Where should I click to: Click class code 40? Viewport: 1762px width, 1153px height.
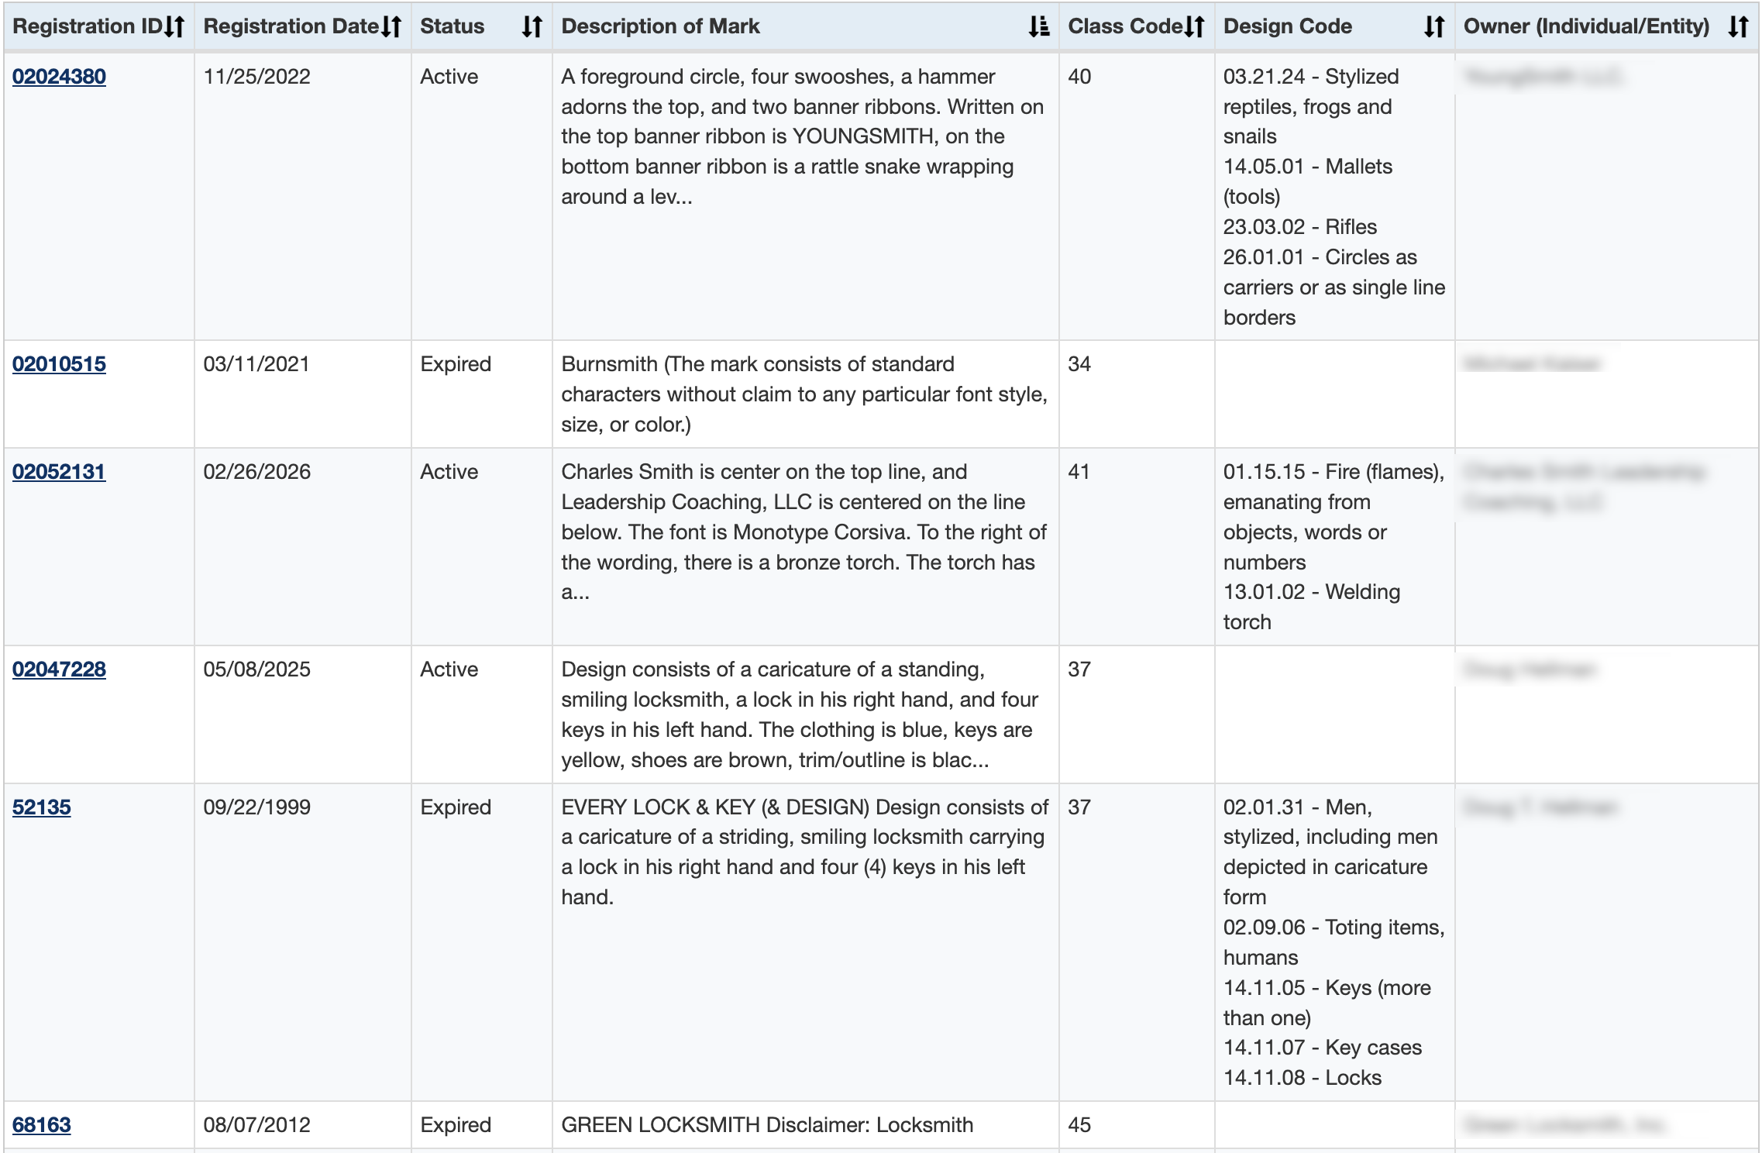click(x=1079, y=77)
